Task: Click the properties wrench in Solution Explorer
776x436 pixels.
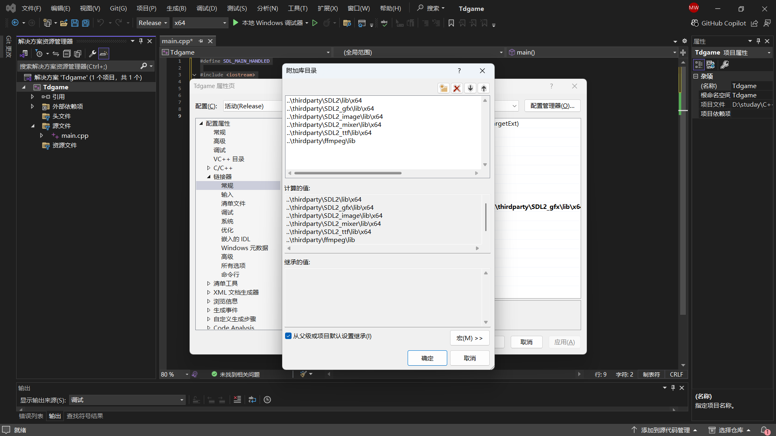Action: [x=92, y=53]
